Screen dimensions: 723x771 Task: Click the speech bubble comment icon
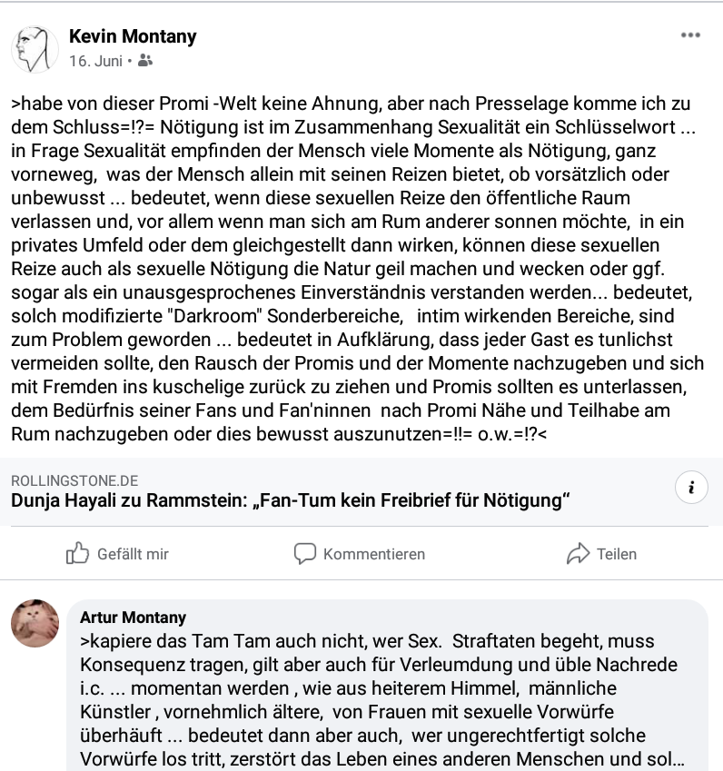tap(305, 553)
